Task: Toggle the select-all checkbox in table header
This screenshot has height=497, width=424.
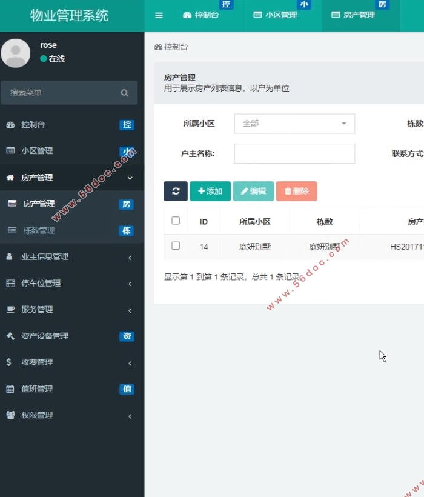Action: [x=176, y=221]
